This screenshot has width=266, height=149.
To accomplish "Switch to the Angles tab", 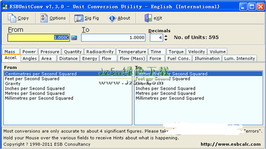I will coord(30,58).
